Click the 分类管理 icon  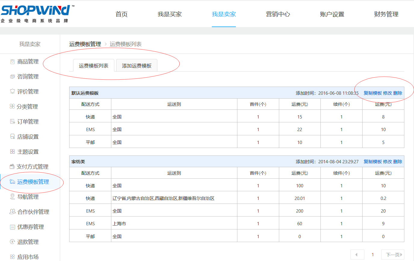(x=12, y=107)
